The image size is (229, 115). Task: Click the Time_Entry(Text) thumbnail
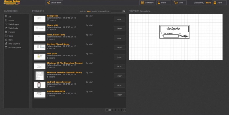pos(40,38)
